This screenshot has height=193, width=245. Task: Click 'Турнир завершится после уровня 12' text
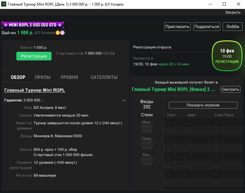click(66, 123)
